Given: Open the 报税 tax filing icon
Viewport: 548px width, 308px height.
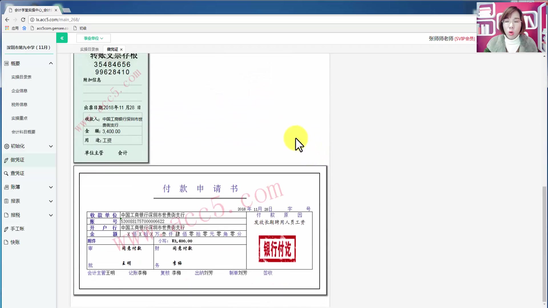Looking at the screenshot, I should 6,215.
